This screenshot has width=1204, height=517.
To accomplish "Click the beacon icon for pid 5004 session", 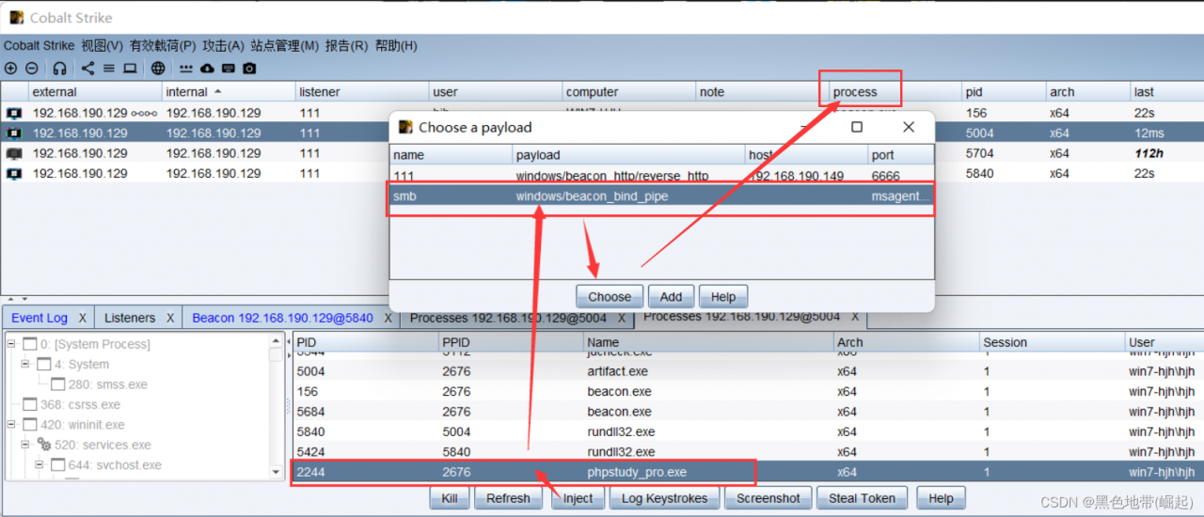I will click(x=14, y=133).
